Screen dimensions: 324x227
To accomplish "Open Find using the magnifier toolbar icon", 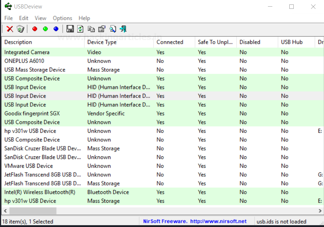I will [x=113, y=29].
